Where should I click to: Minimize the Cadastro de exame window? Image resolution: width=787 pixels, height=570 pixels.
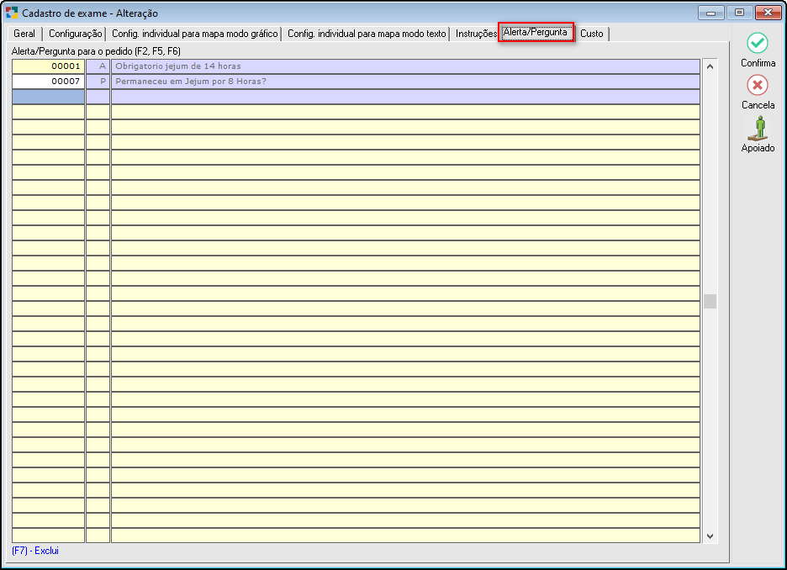pyautogui.click(x=710, y=13)
